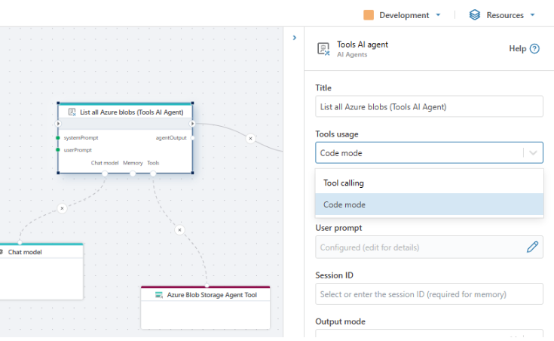
Task: Focus the Session ID input field
Action: point(429,293)
